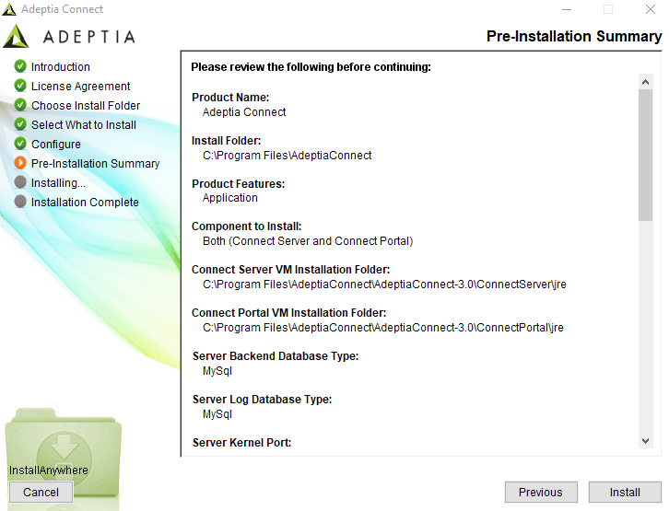Cancel the installation wizard
This screenshot has width=669, height=511.
[x=41, y=493]
